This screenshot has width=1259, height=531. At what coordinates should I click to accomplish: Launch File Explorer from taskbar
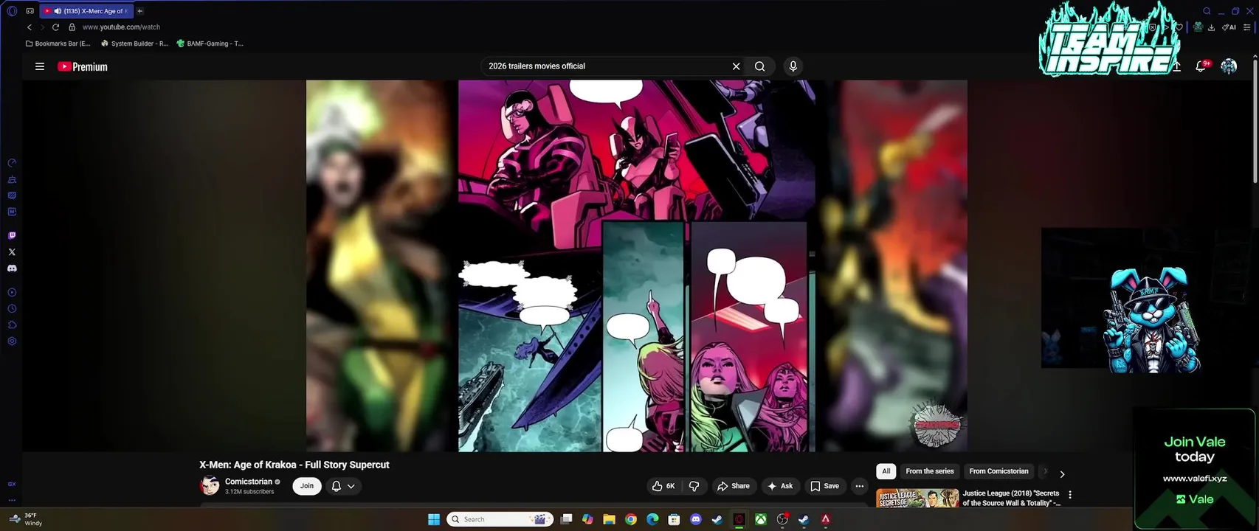coord(609,519)
